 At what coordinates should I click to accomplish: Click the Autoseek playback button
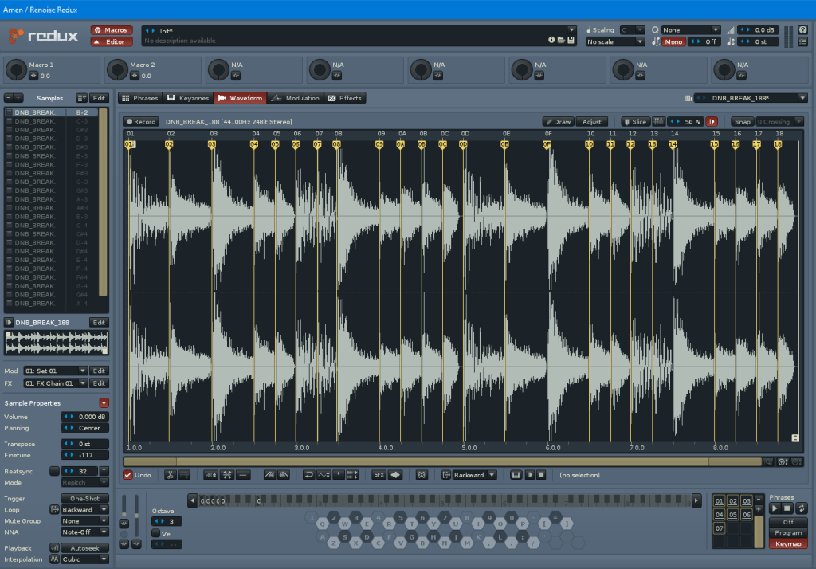(x=84, y=548)
